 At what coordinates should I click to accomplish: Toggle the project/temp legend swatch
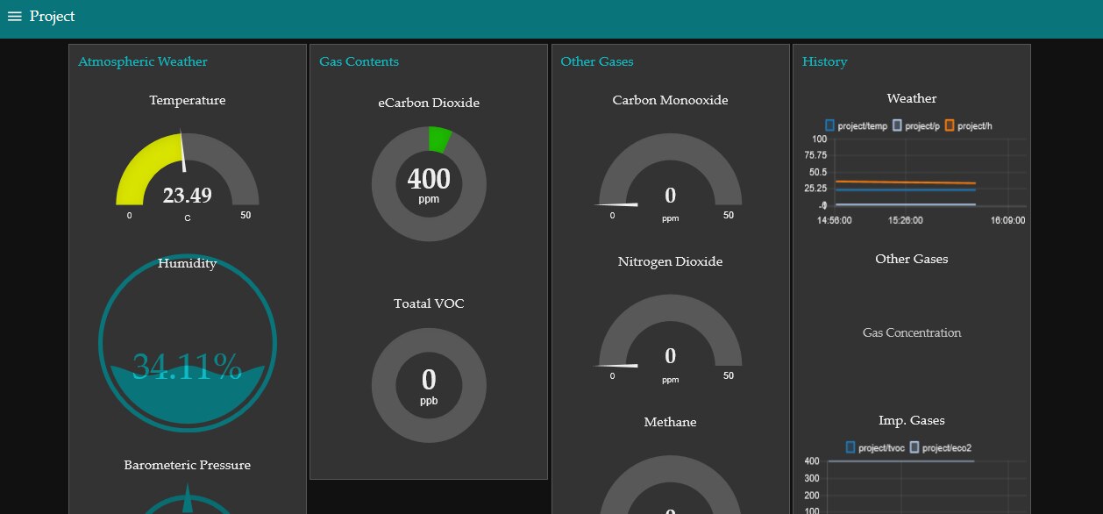pos(830,126)
